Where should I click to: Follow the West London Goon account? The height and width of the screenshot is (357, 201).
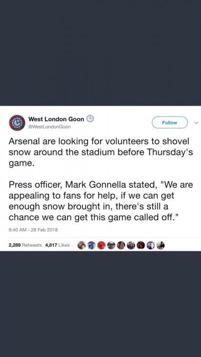tap(170, 122)
